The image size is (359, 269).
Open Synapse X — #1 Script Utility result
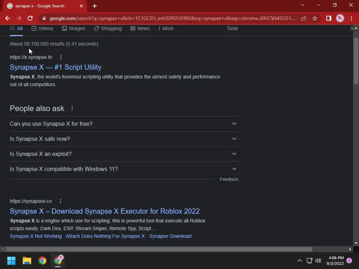pyautogui.click(x=55, y=67)
